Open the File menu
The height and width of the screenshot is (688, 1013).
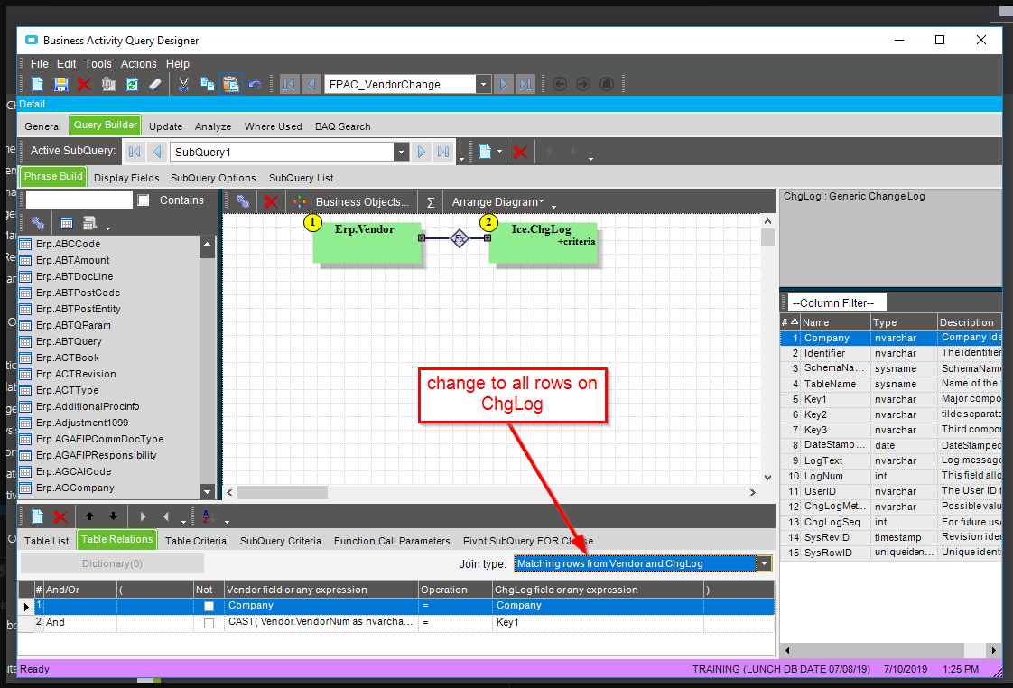(x=40, y=64)
